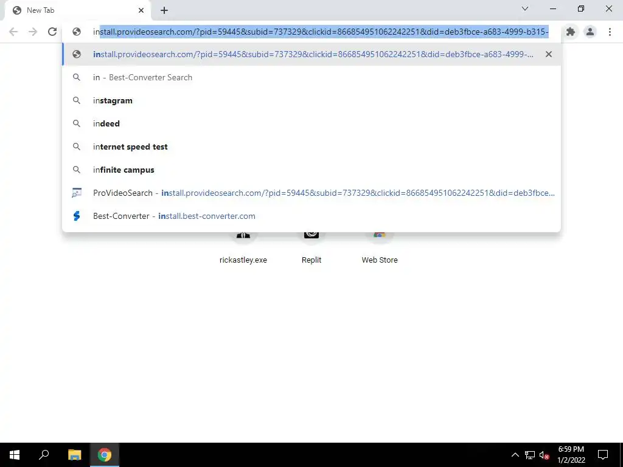Click the ProVideoSearch favicon in suggestions

(76, 193)
